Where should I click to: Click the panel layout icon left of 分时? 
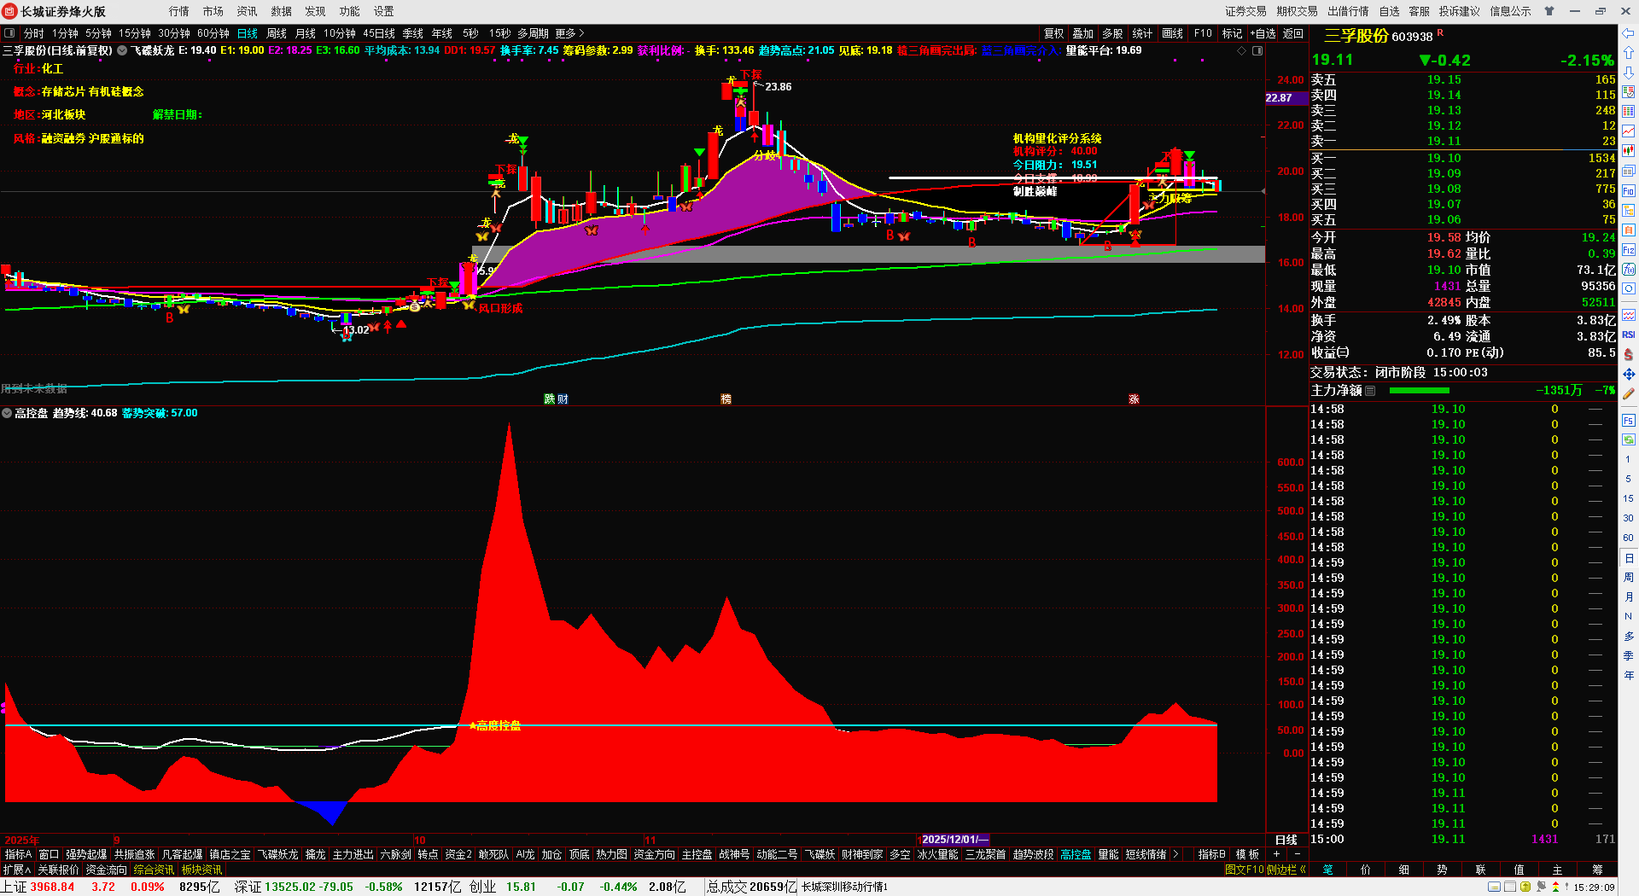pyautogui.click(x=9, y=33)
